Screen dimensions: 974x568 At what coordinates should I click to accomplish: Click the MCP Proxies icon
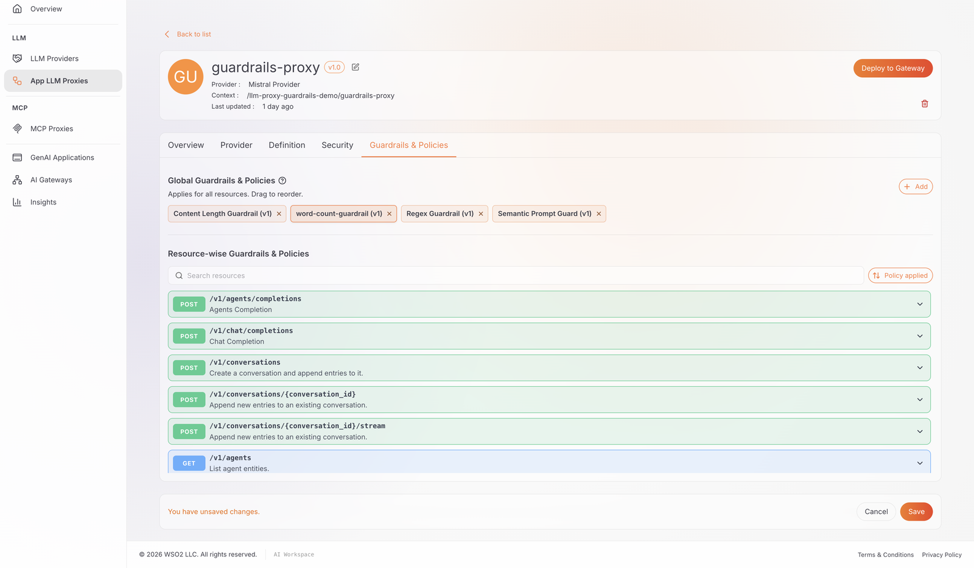18,129
